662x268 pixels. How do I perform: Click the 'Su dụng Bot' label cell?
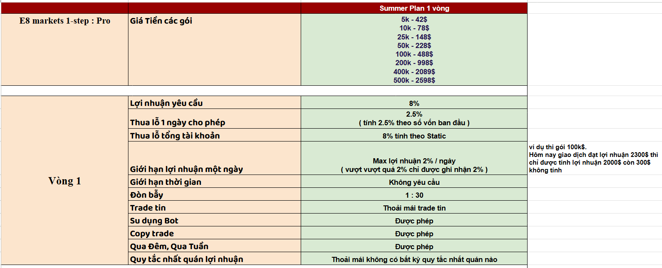(x=214, y=220)
